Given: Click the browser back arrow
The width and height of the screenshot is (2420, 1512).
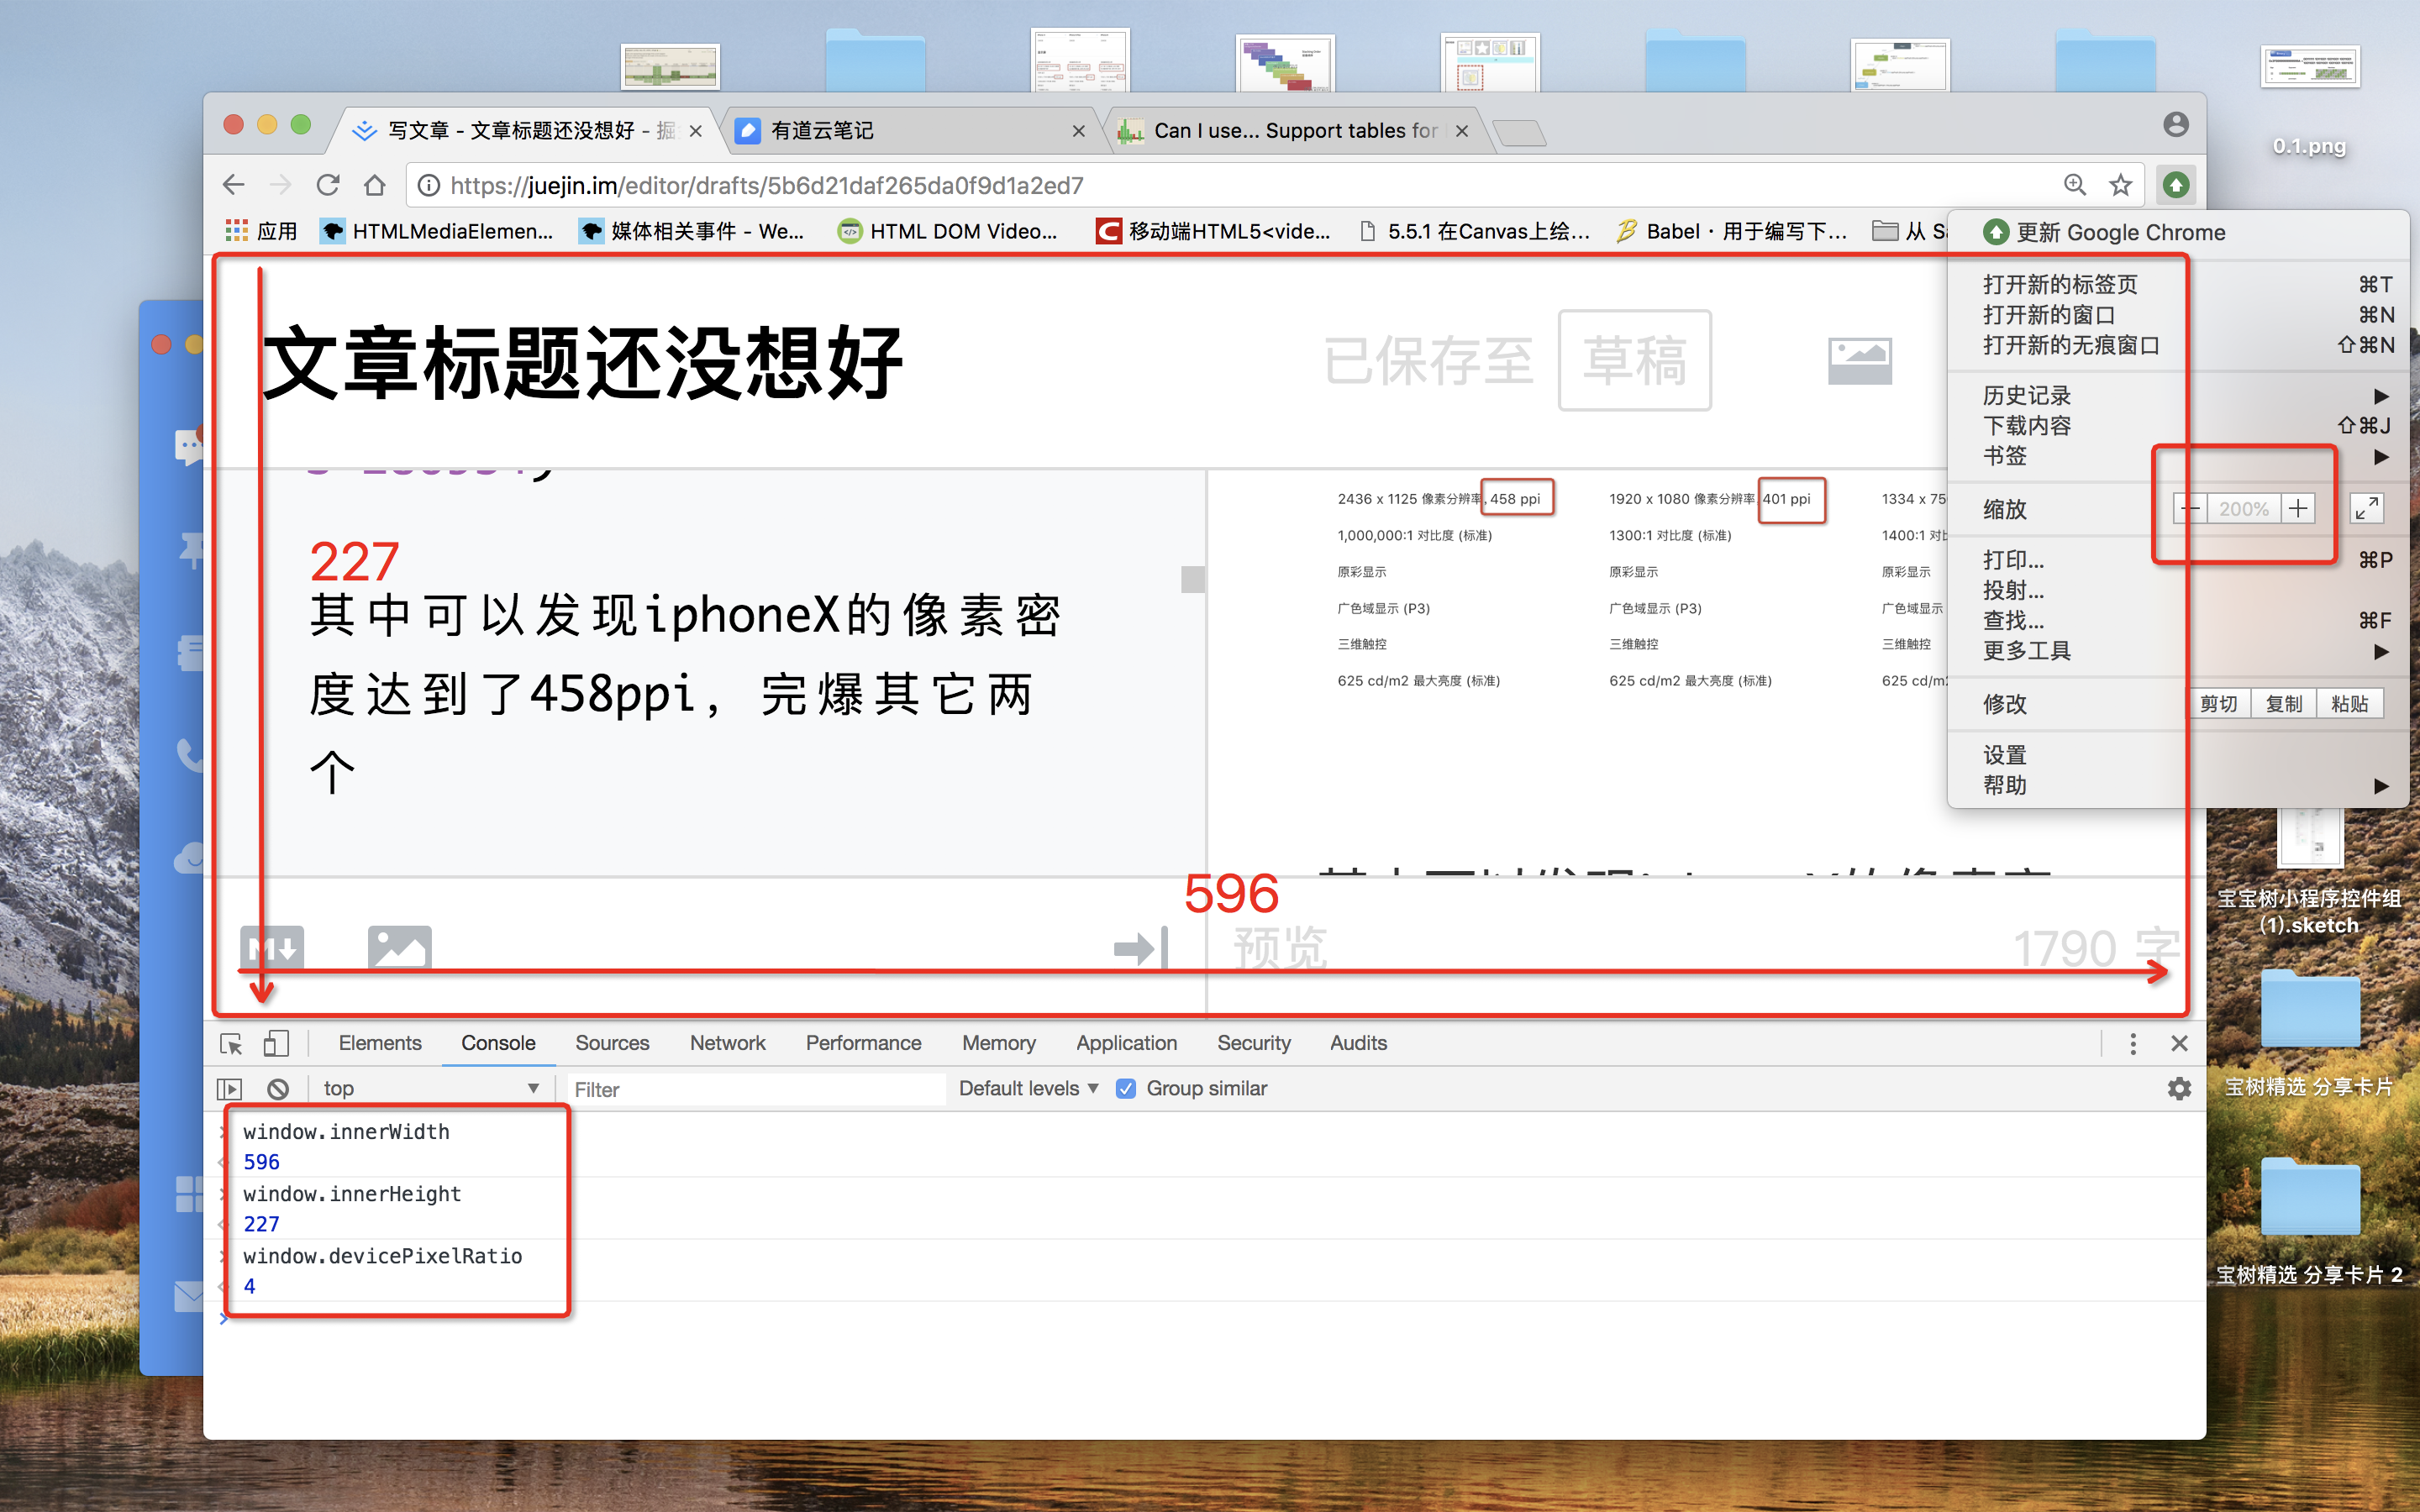Looking at the screenshot, I should point(233,185).
